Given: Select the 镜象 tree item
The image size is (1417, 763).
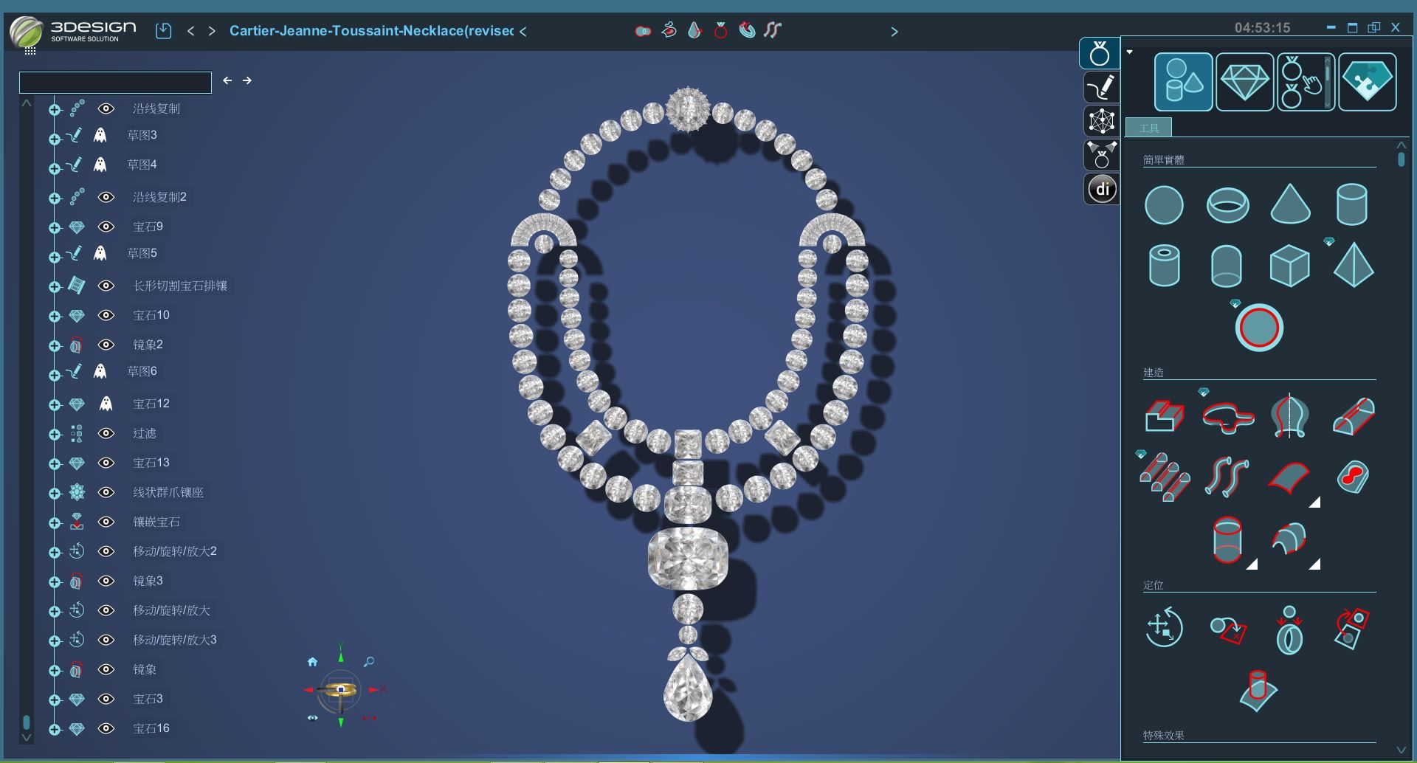Looking at the screenshot, I should coord(145,669).
